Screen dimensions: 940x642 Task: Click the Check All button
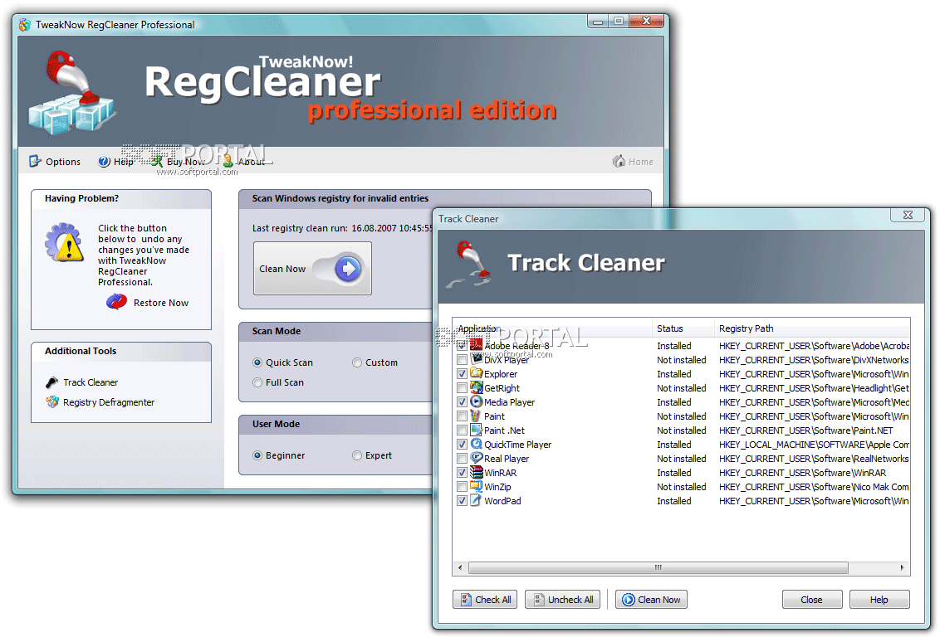pyautogui.click(x=485, y=600)
